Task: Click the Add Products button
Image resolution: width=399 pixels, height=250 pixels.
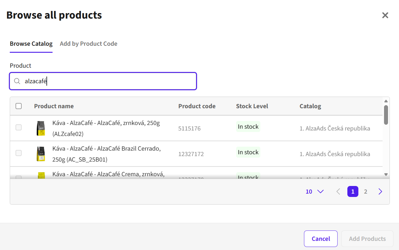Action: click(367, 239)
